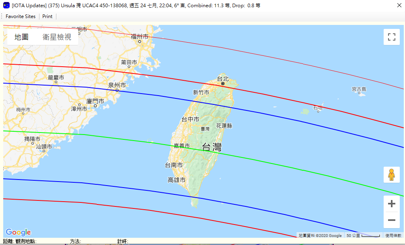Switch to 地圖 map view
Viewport: 405px width, 245px height.
21,37
